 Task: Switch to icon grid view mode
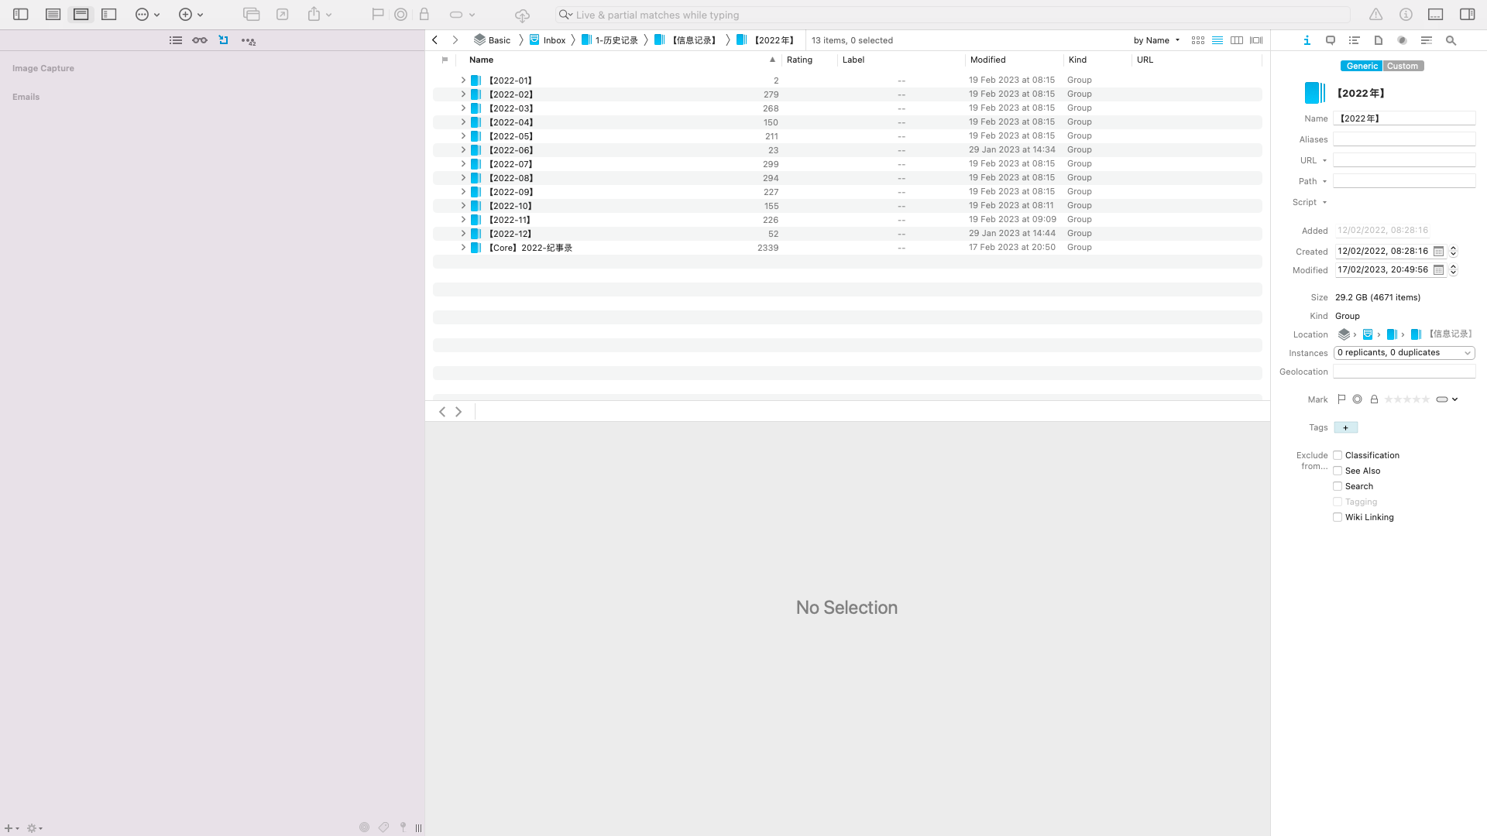tap(1197, 40)
